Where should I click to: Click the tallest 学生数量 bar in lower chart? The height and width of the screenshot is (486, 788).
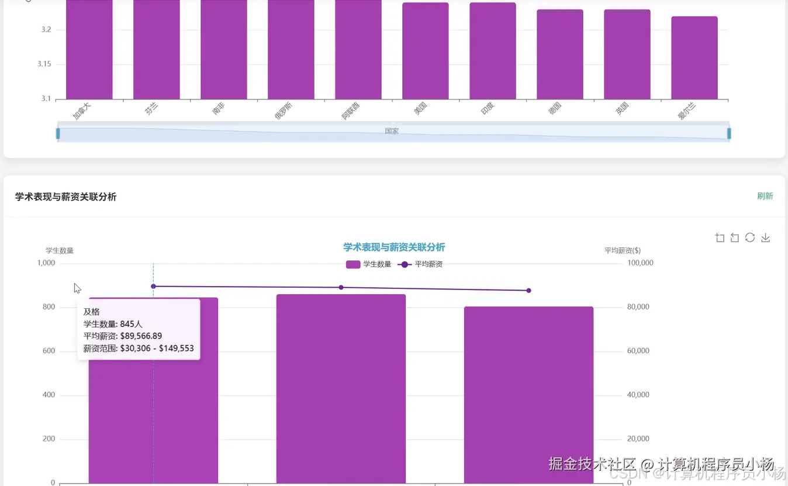(341, 389)
